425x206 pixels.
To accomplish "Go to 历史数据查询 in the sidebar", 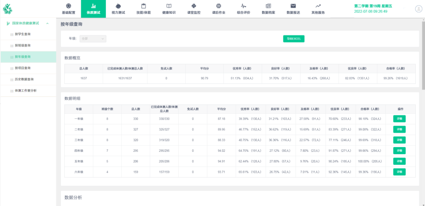I will pos(28,80).
